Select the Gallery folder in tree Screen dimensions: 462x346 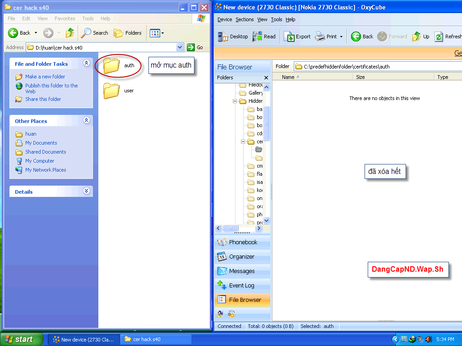(251, 93)
